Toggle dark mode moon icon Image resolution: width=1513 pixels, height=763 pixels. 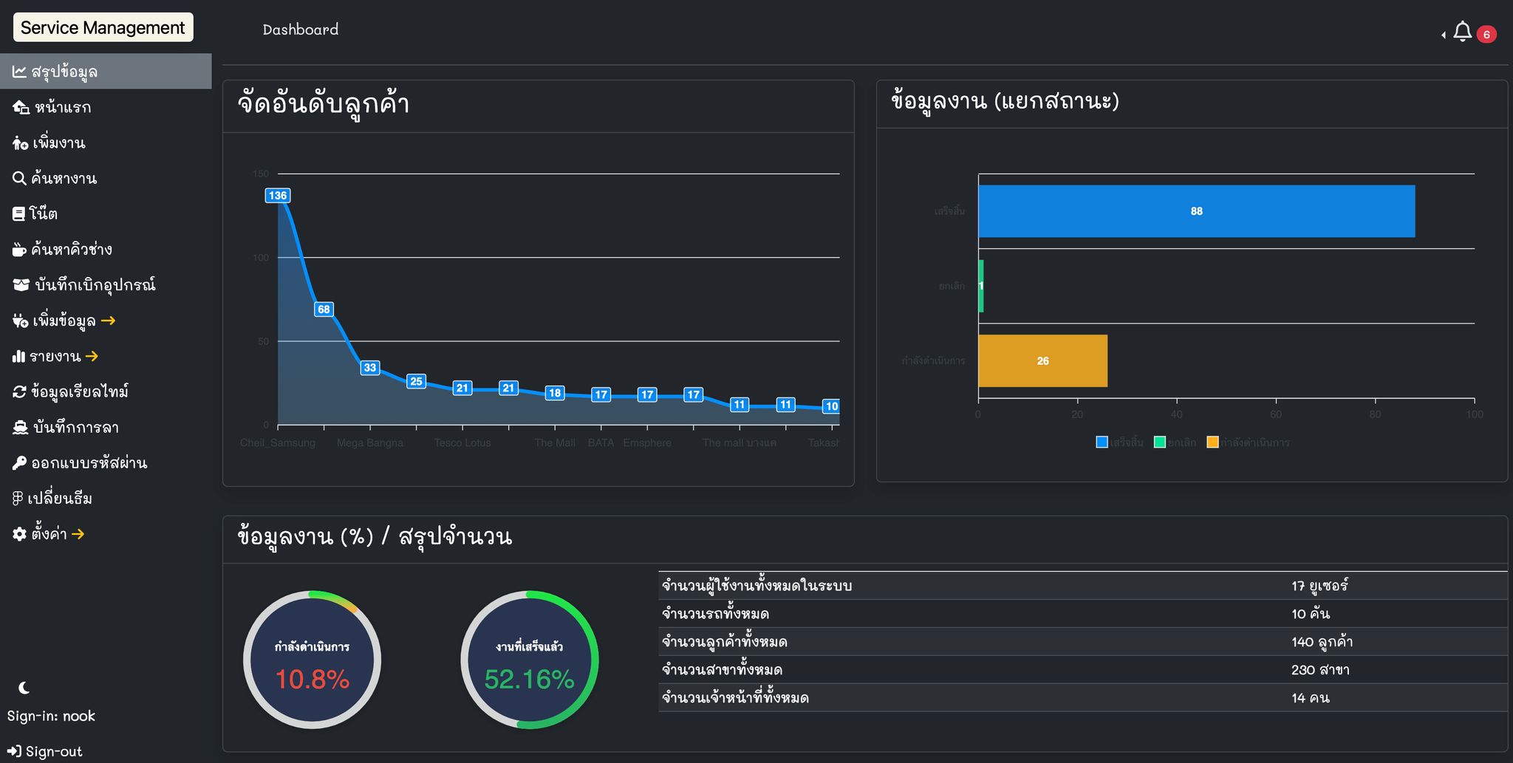click(x=24, y=688)
